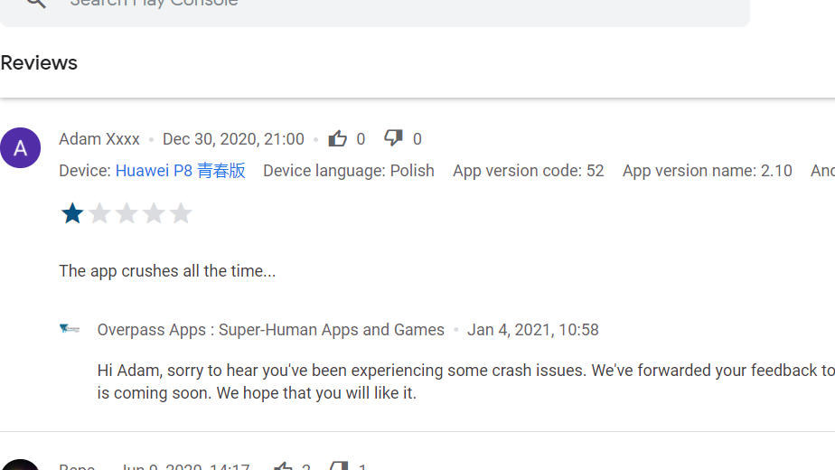Click Adam Xxxx's purple avatar
Viewport: 835px width, 470px height.
pyautogui.click(x=20, y=148)
